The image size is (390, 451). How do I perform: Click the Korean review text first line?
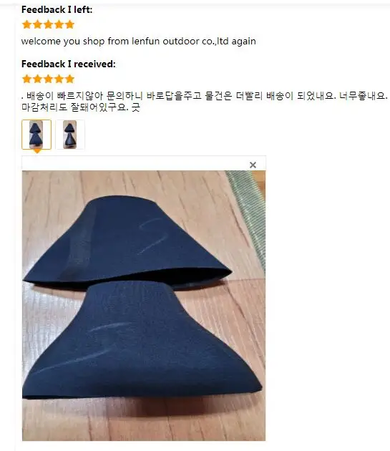pos(204,95)
